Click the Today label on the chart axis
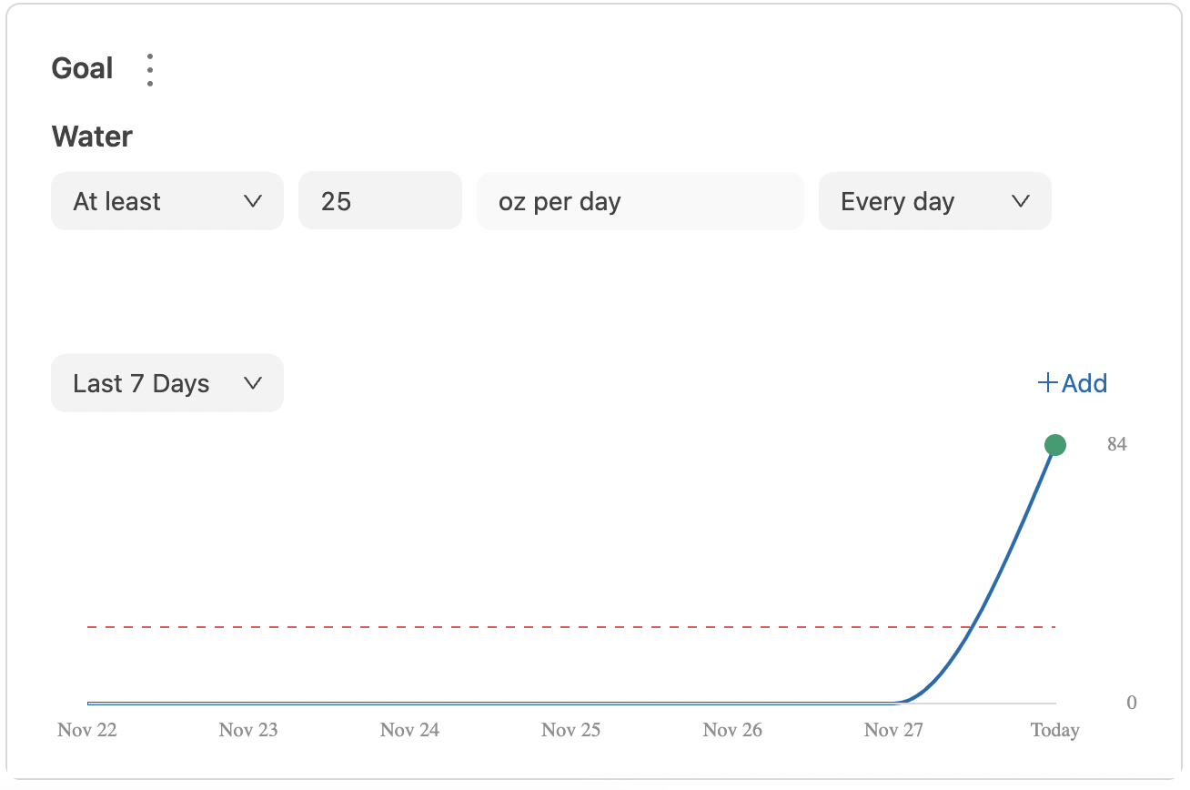Image resolution: width=1190 pixels, height=790 pixels. point(1054,730)
